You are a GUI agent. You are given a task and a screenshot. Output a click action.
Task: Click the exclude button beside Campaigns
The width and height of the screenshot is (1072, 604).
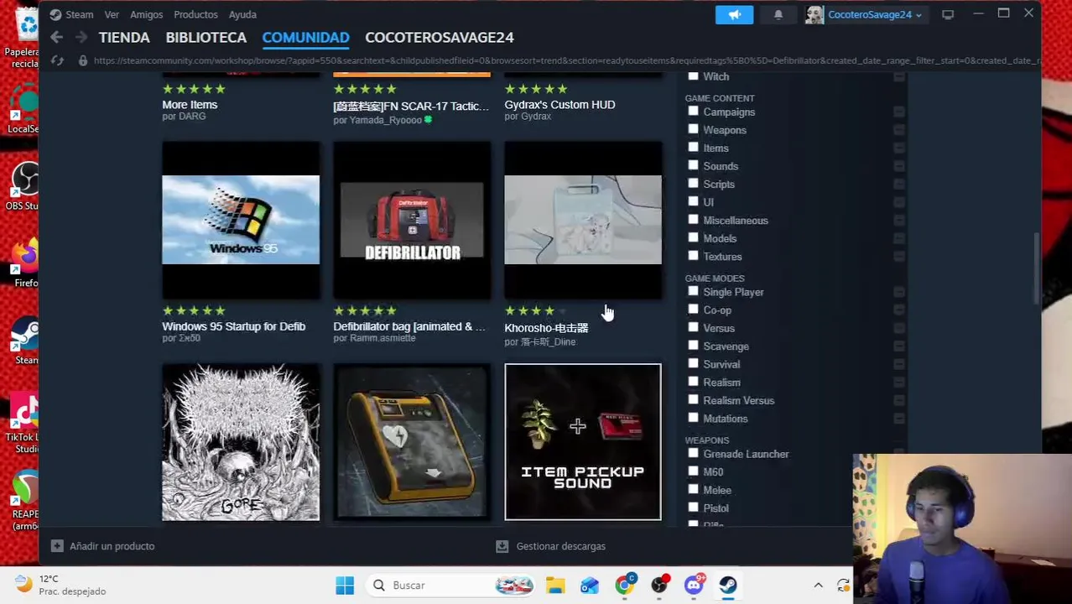pos(898,112)
